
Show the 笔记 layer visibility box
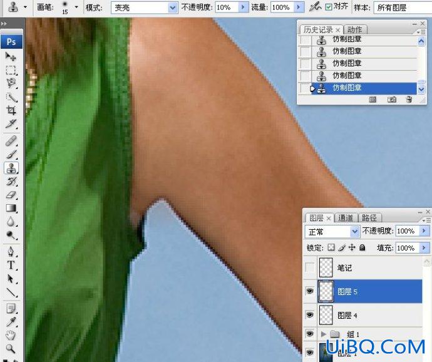pyautogui.click(x=310, y=267)
